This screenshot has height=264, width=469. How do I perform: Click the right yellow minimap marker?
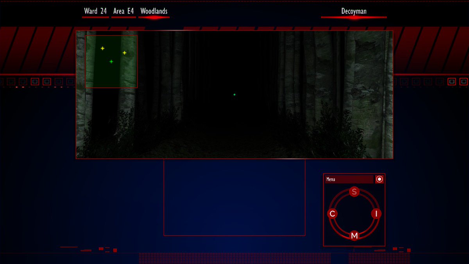pyautogui.click(x=124, y=53)
